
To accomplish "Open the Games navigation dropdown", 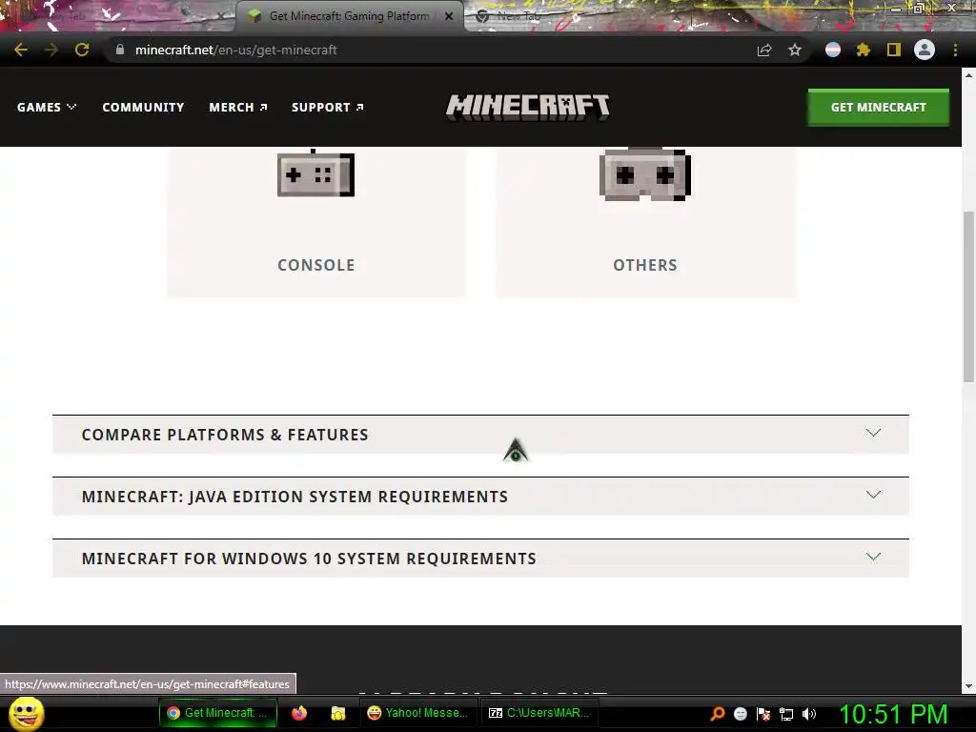I will 47,107.
